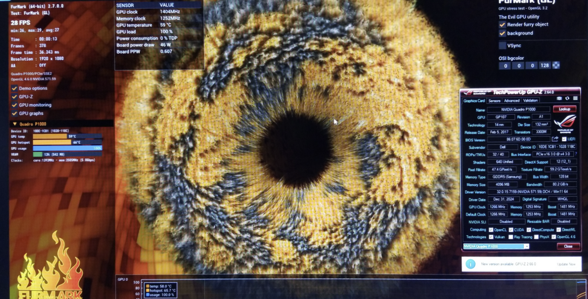Click the GPU-Z refresh icon

pos(567,99)
